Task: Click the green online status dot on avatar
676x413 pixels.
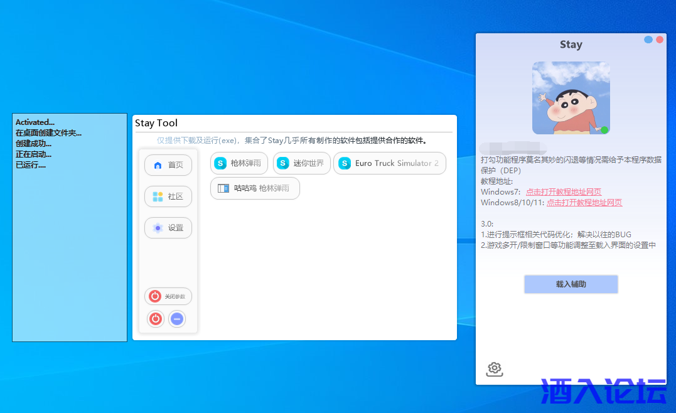Action: 604,130
